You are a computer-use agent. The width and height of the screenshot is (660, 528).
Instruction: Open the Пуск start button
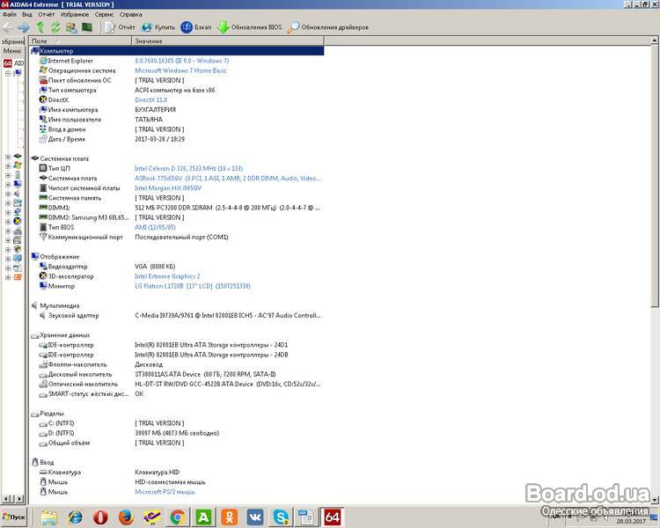13,517
